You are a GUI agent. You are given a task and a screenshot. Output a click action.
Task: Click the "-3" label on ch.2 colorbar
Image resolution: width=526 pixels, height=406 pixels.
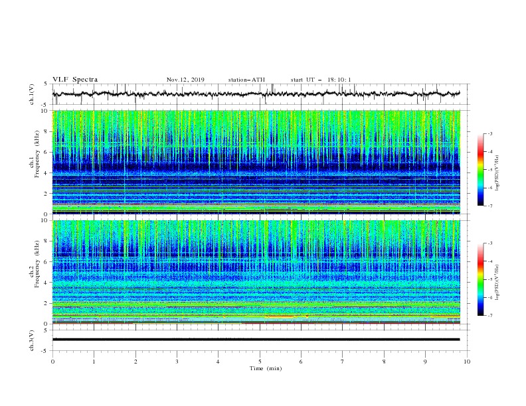click(490, 243)
